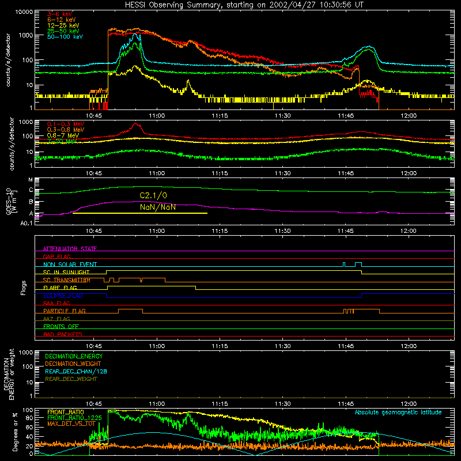Click the 11:45 time label under GOES panel
Viewport: 461px width, 461px height.
point(345,231)
